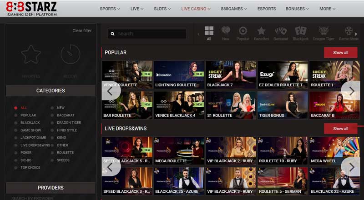Open the Blackjack 7 game
This screenshot has height=200, width=364.
point(231,75)
